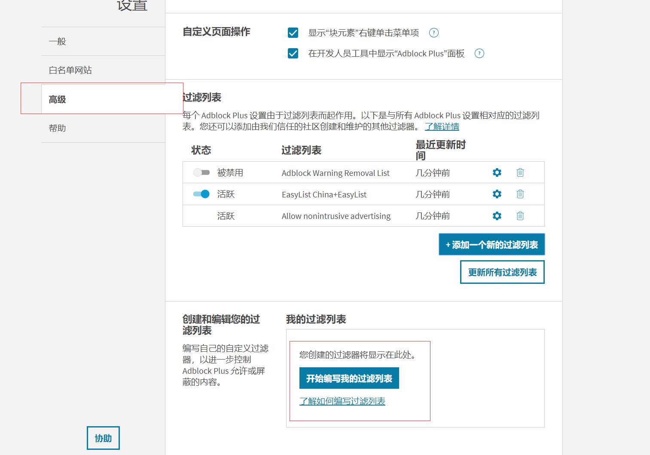Open settings gear for Allow nonintrusive advertising
The height and width of the screenshot is (455, 650).
pos(497,216)
